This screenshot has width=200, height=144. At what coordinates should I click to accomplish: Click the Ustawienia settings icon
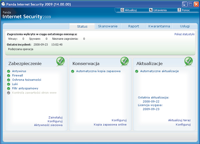point(151,10)
